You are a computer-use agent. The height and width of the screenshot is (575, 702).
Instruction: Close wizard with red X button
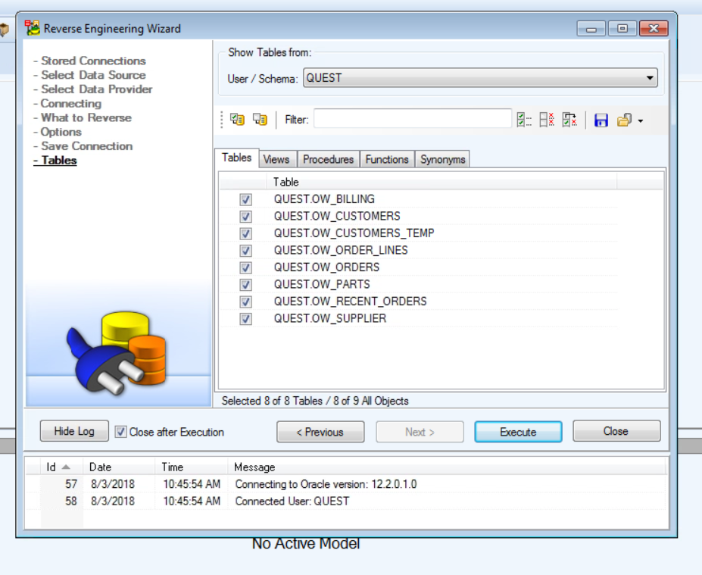[x=654, y=28]
